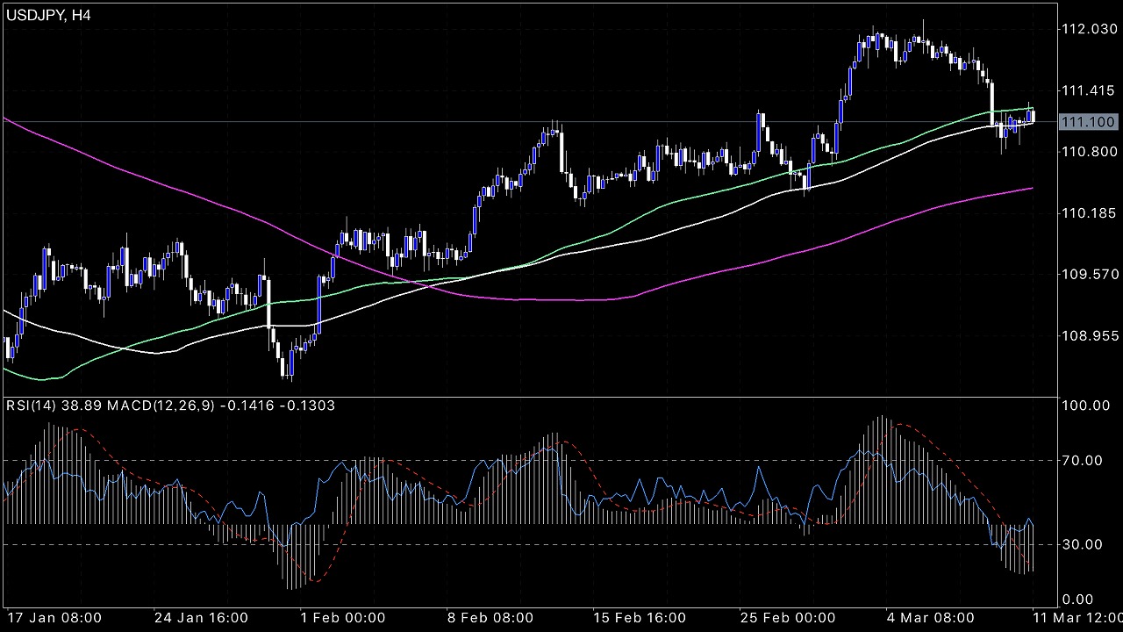Click the highlighted 111.100 current price label

1088,122
